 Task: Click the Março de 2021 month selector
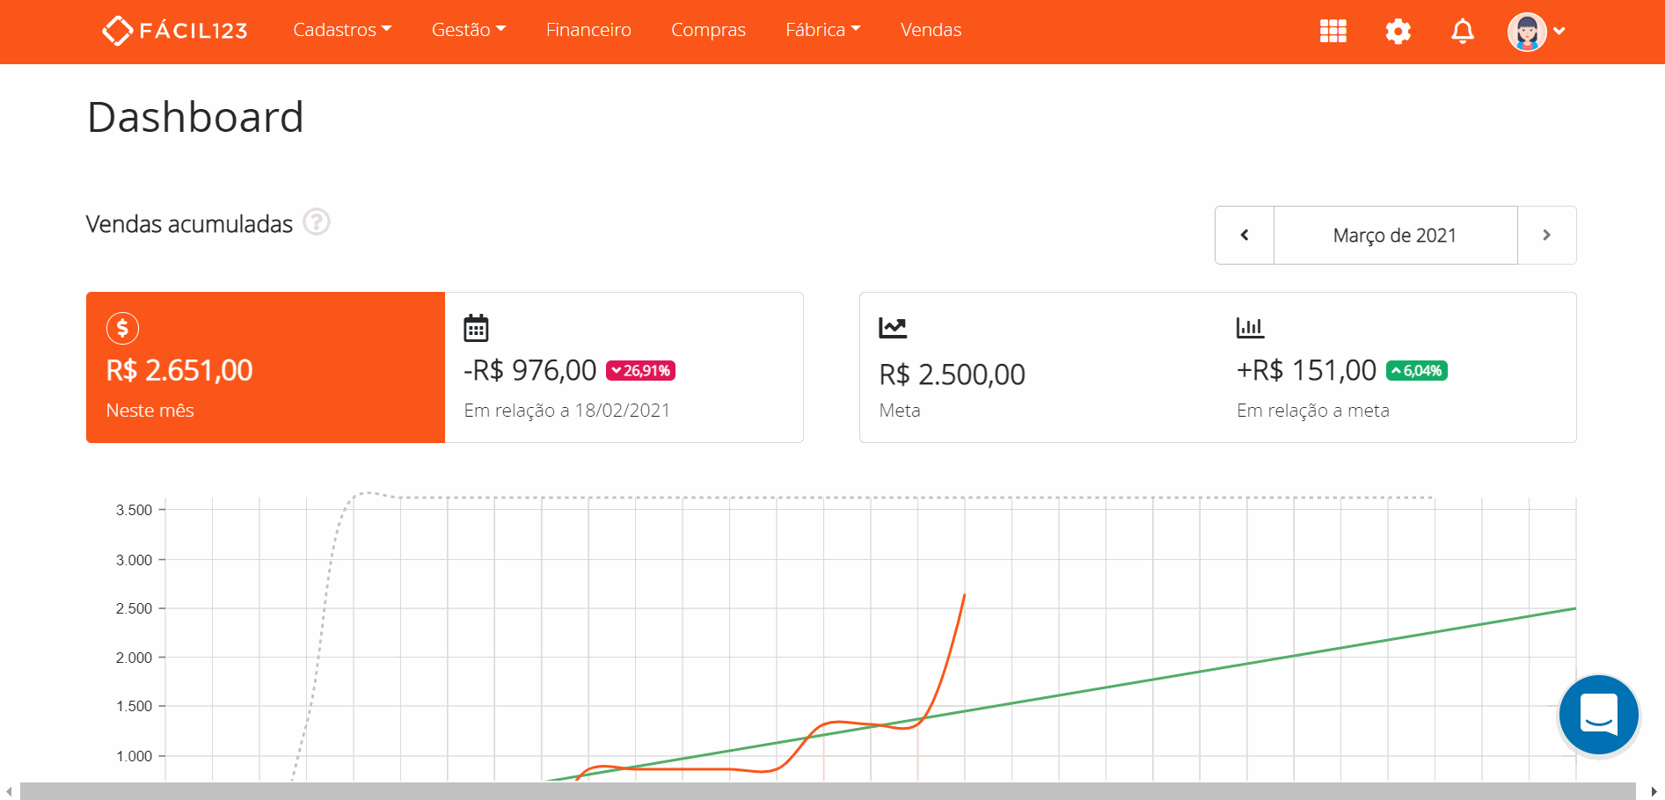click(x=1395, y=235)
